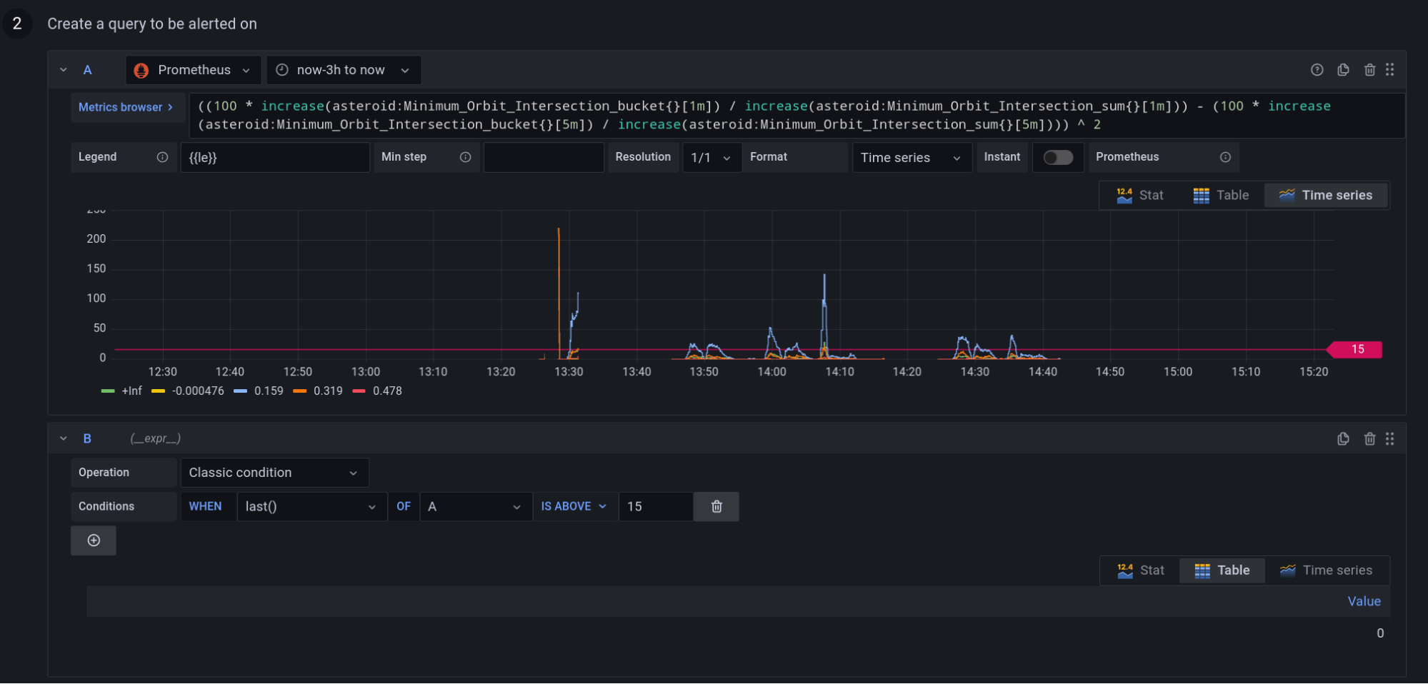Switch query A preview to Table view

click(x=1222, y=195)
